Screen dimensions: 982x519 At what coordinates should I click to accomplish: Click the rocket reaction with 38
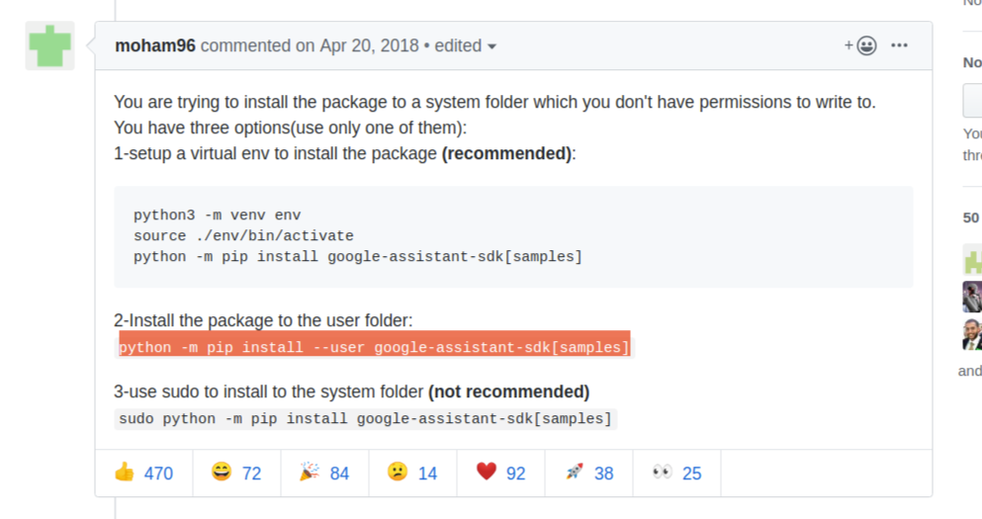589,473
